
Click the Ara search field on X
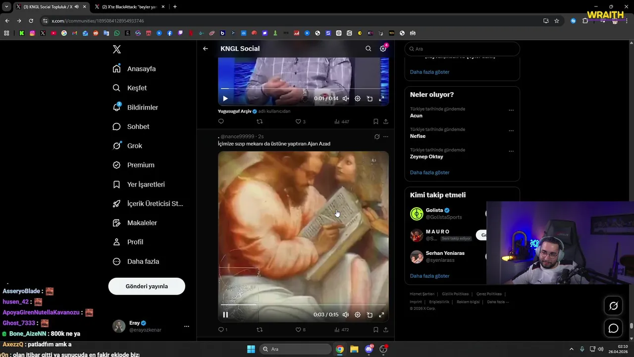pos(462,49)
